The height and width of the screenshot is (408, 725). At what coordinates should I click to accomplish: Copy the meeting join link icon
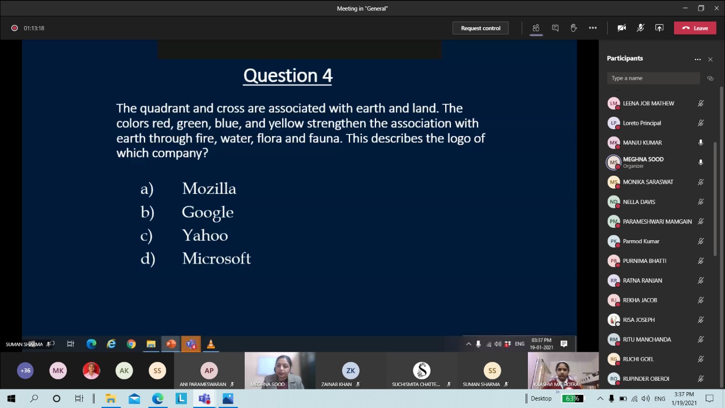tap(710, 78)
